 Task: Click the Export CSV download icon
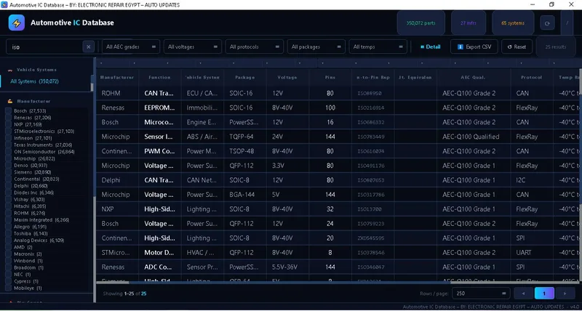pyautogui.click(x=461, y=47)
